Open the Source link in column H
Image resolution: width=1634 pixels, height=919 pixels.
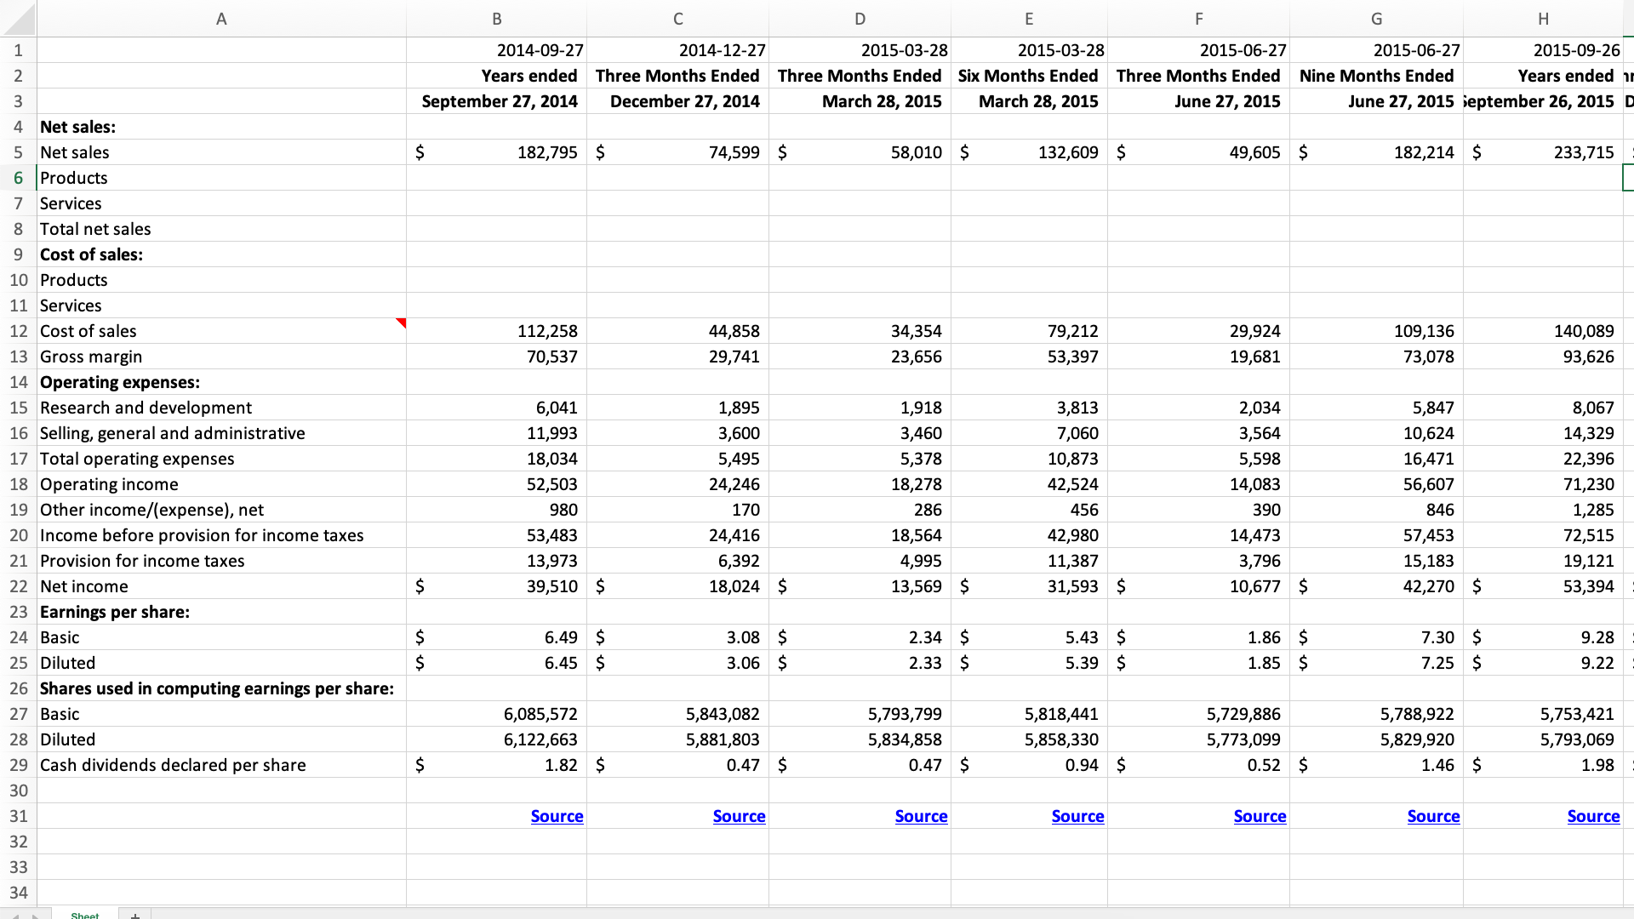coord(1593,816)
